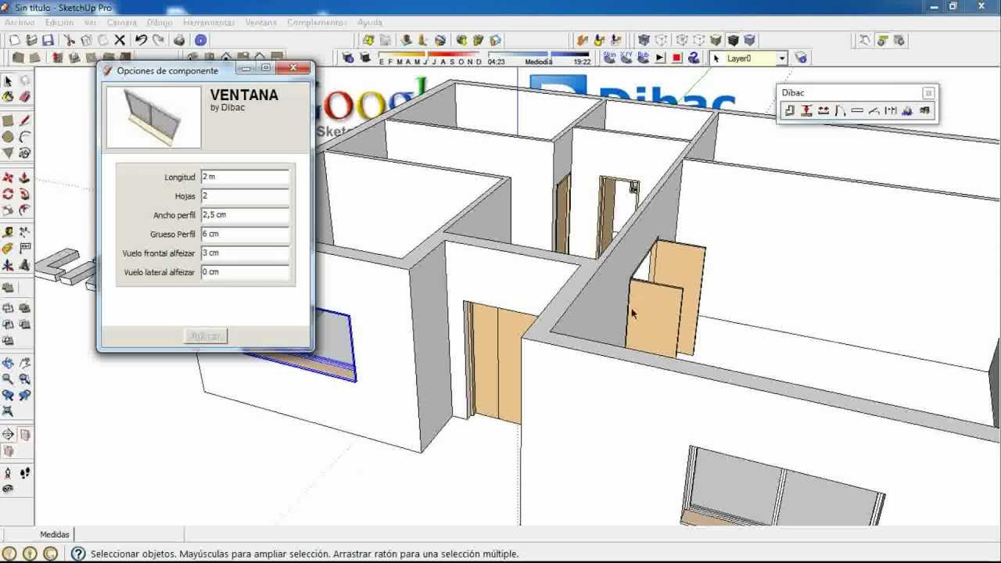Open the Edición menu

(x=59, y=23)
